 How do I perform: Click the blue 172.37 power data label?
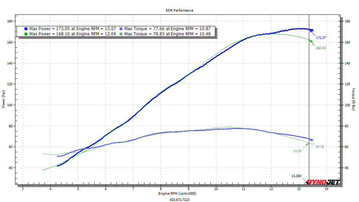[321, 38]
